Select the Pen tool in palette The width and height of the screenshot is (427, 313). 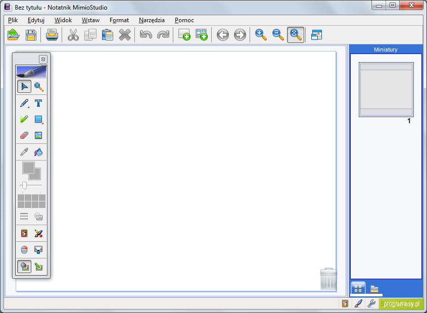click(x=24, y=103)
